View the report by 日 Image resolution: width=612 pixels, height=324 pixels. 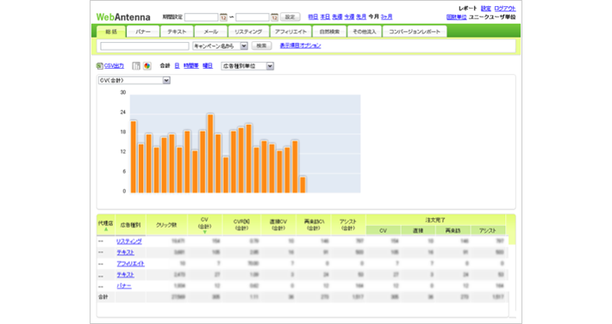[x=177, y=66]
